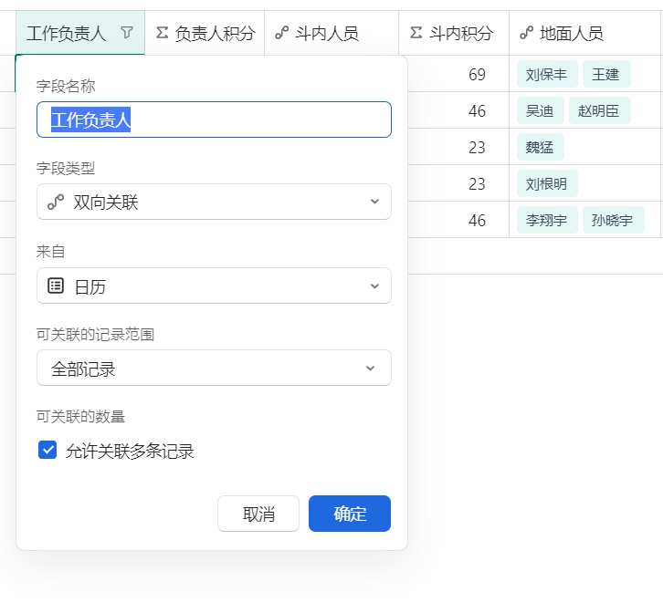Viewport: 663px width, 613px height.
Task: Uncheck 允许关联多条记录 checkbox
Action: [47, 450]
